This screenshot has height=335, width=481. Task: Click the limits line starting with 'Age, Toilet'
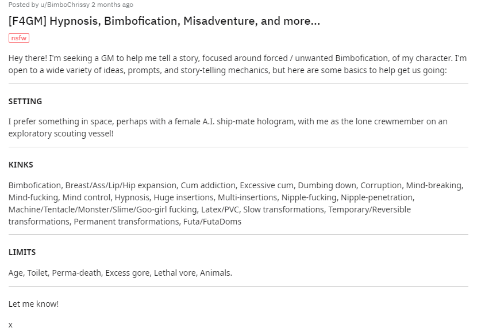[120, 273]
